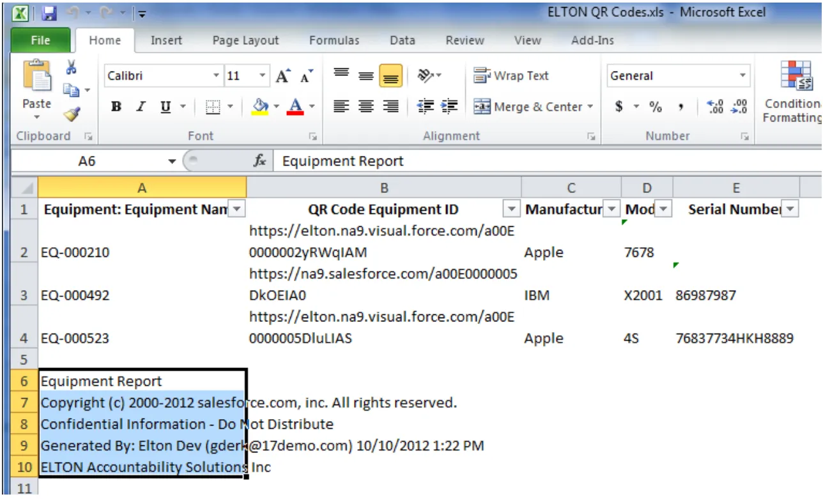
Task: Toggle the highlighted Bottom Align button
Action: 390,76
